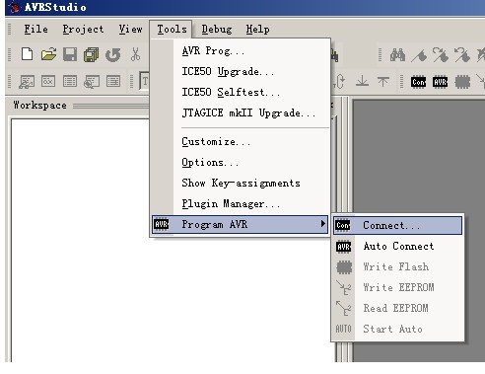Open a file with the folder icon
This screenshot has width=485, height=374.
click(48, 54)
